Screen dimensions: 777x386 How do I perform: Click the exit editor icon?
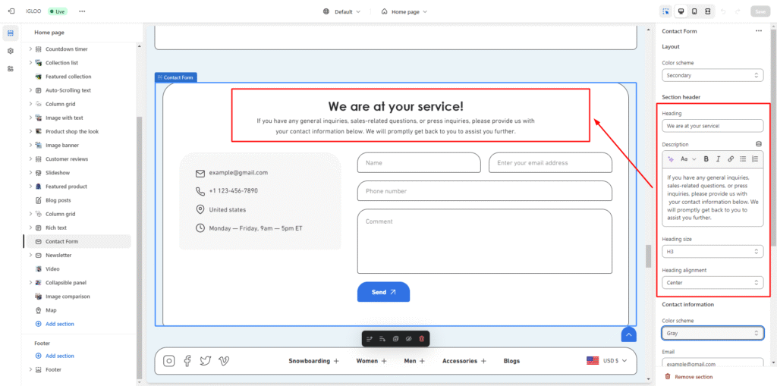11,11
